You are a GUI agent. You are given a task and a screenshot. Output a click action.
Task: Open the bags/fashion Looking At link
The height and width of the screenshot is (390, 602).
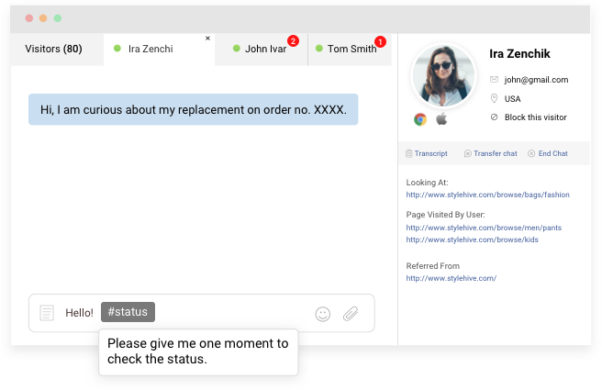pos(487,195)
